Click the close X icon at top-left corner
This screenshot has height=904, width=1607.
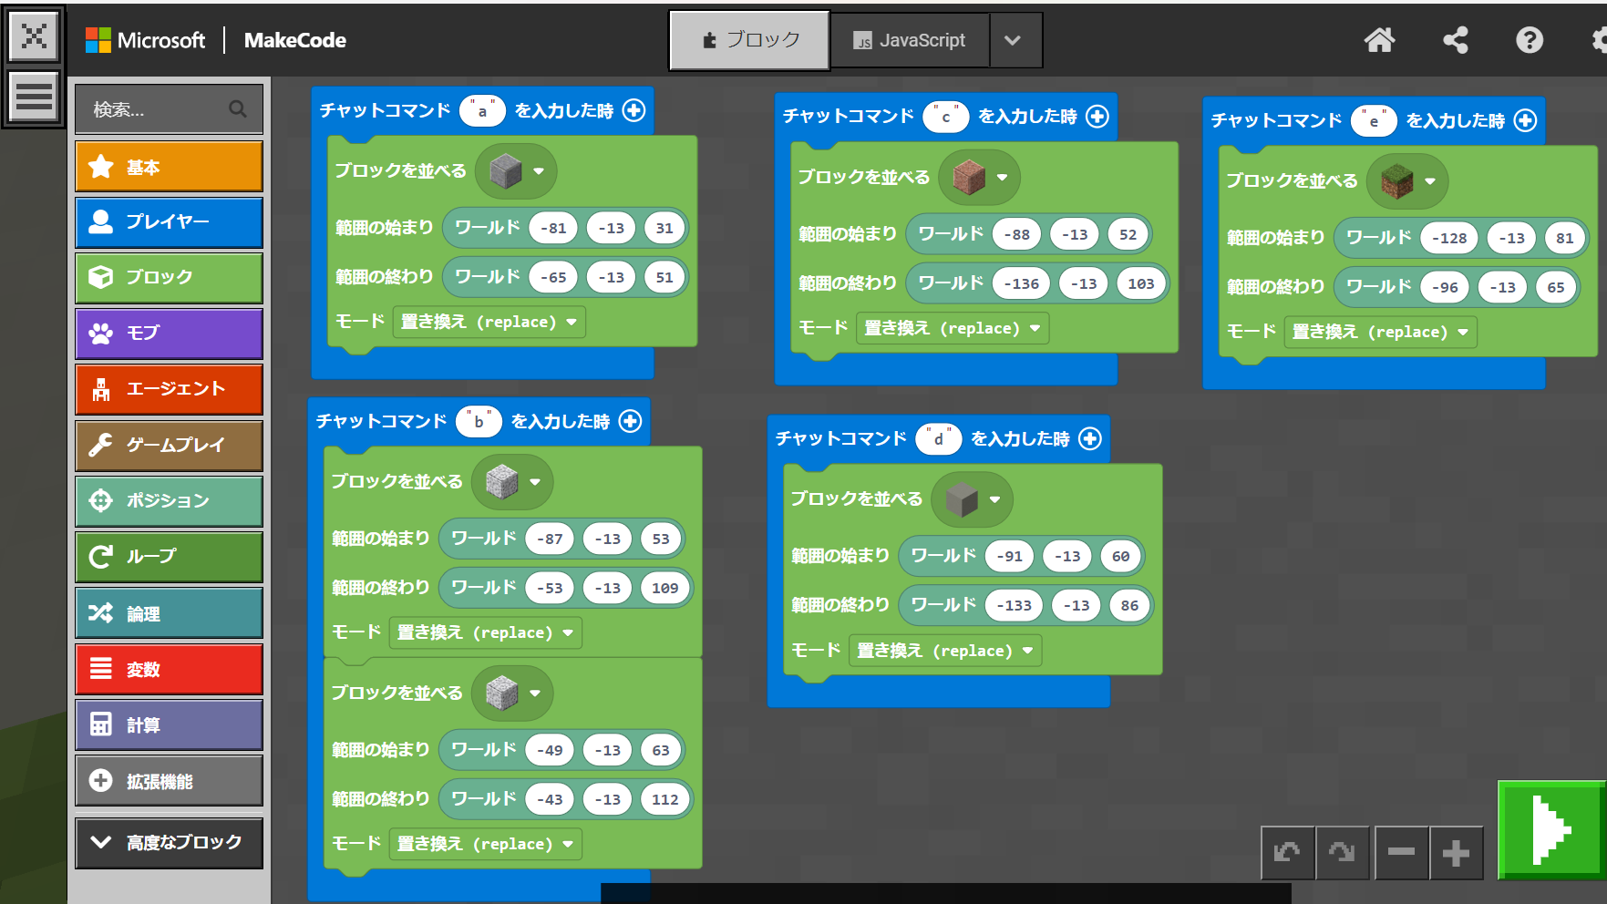[34, 36]
